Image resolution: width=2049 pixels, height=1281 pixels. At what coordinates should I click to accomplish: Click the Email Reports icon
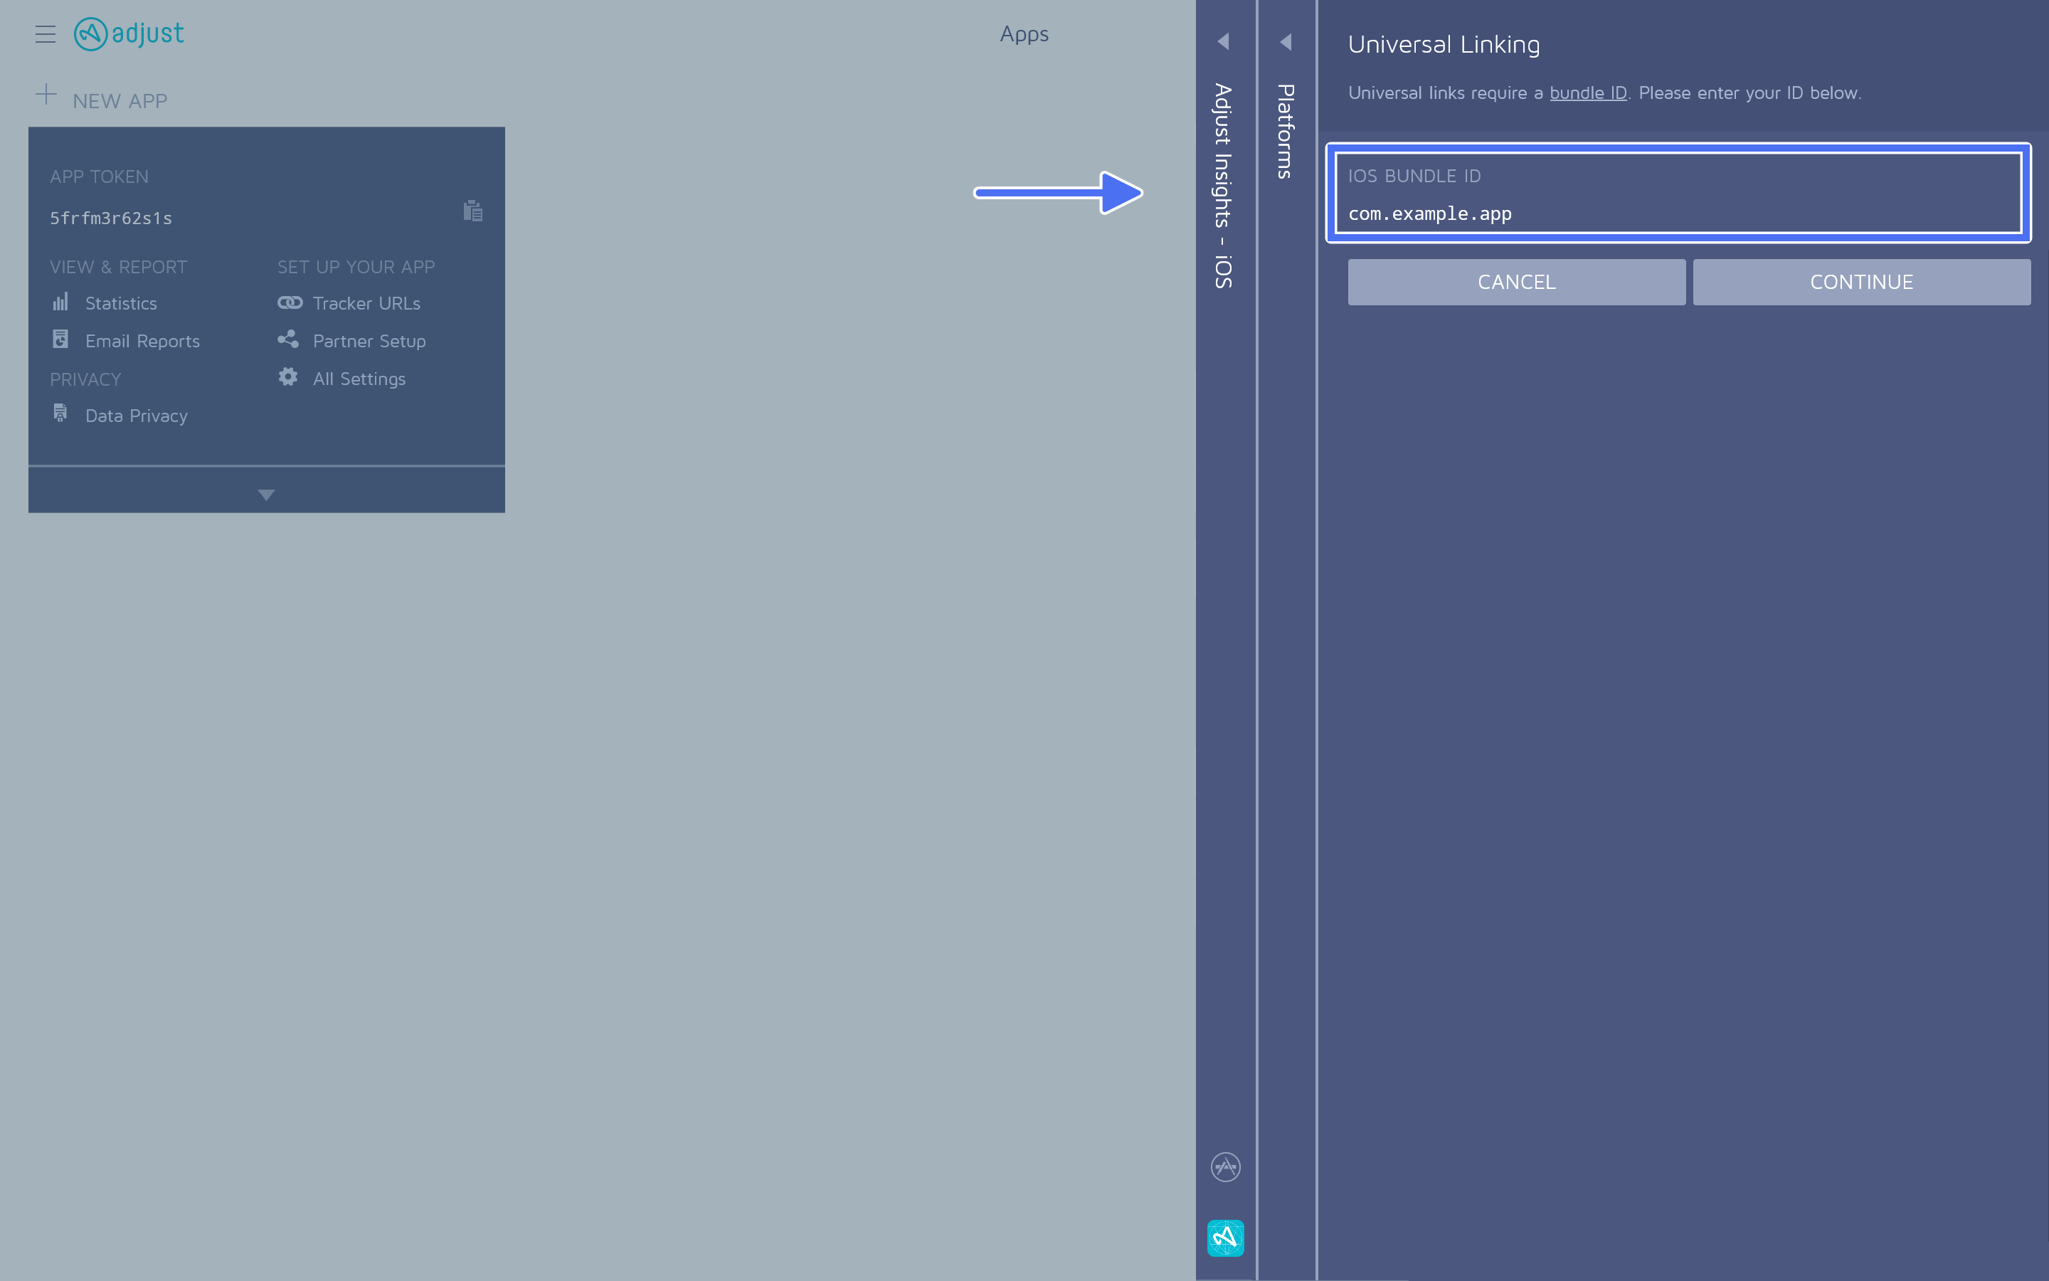(x=60, y=339)
